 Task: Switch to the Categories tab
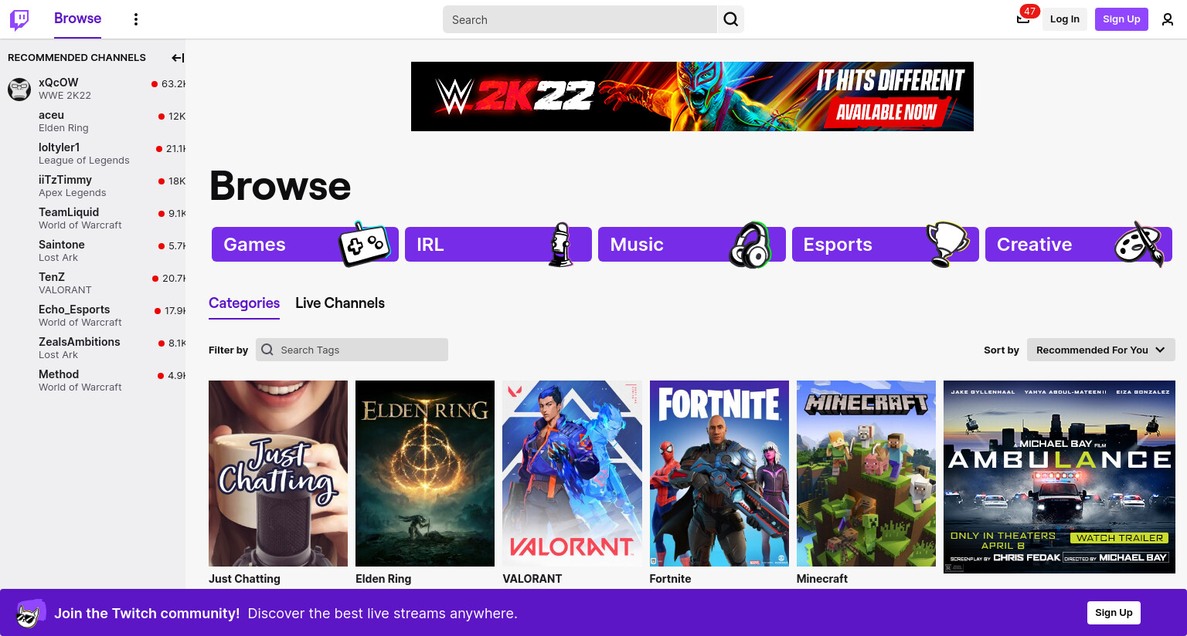pyautogui.click(x=244, y=303)
